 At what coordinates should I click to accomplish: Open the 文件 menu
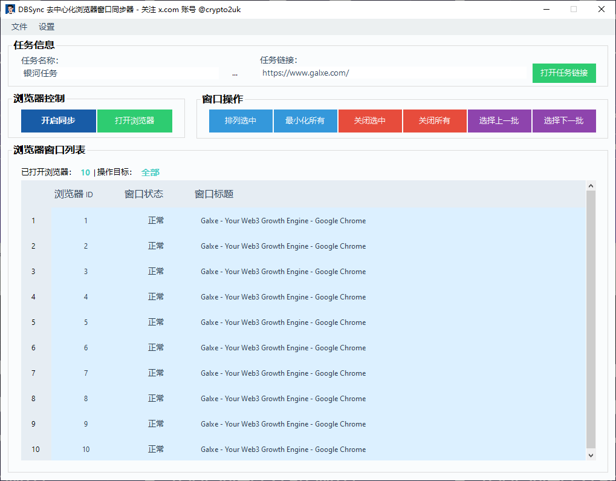pos(19,27)
